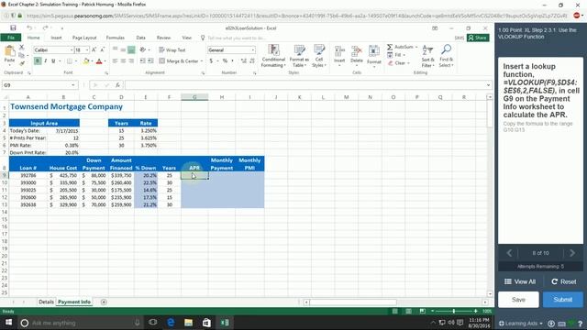Click the Tell me what you want search box

237,38
